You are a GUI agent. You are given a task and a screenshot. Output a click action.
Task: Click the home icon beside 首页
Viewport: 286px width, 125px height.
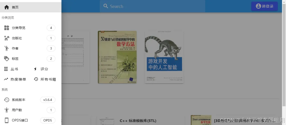[7, 7]
